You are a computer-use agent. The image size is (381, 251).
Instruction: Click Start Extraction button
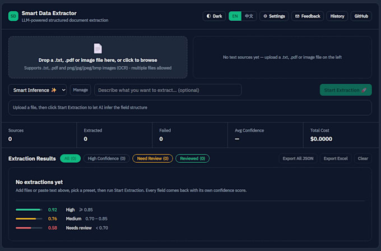346,90
